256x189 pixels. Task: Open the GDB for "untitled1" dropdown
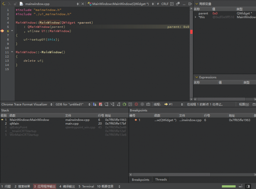click(x=71, y=104)
